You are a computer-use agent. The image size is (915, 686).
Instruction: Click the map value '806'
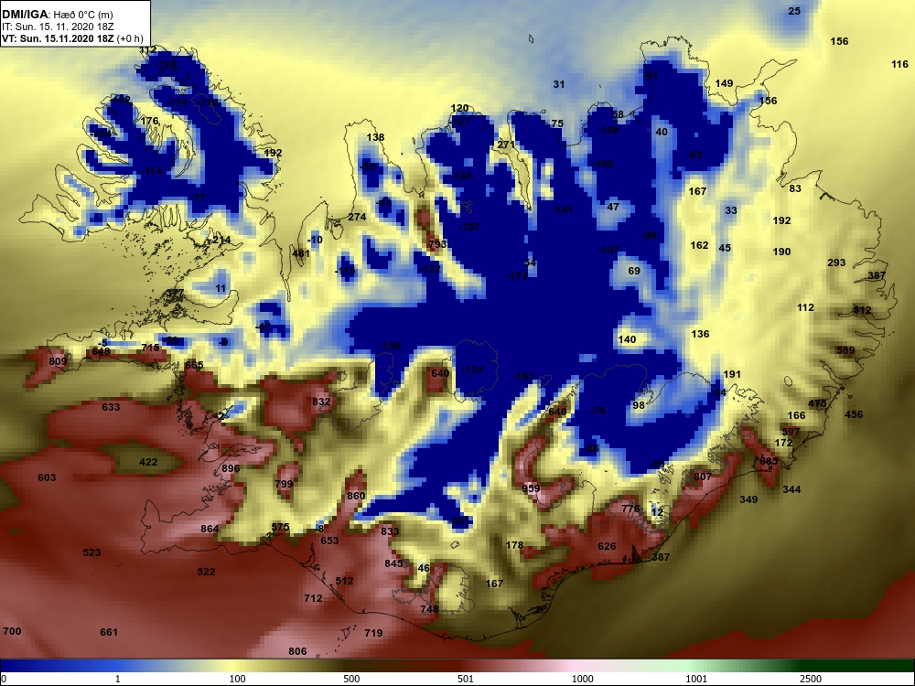tap(297, 651)
